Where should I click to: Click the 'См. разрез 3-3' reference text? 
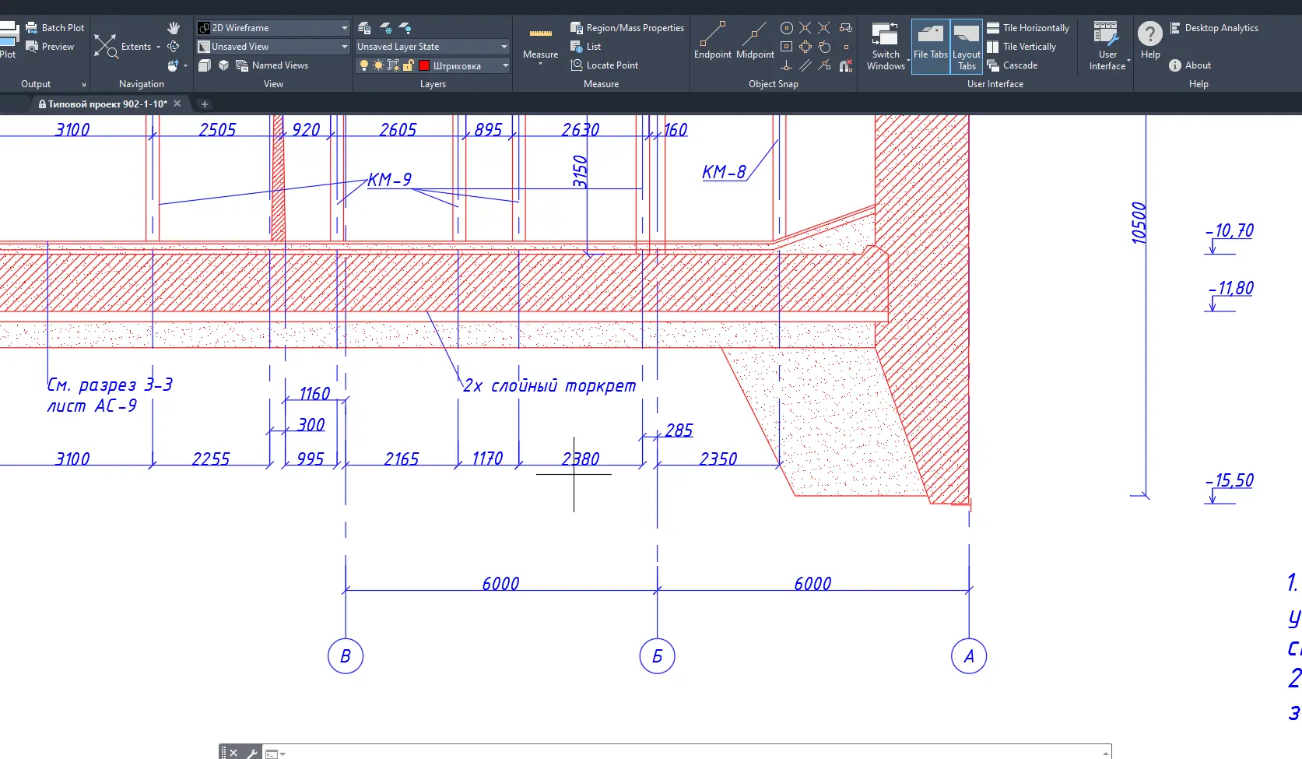click(110, 385)
